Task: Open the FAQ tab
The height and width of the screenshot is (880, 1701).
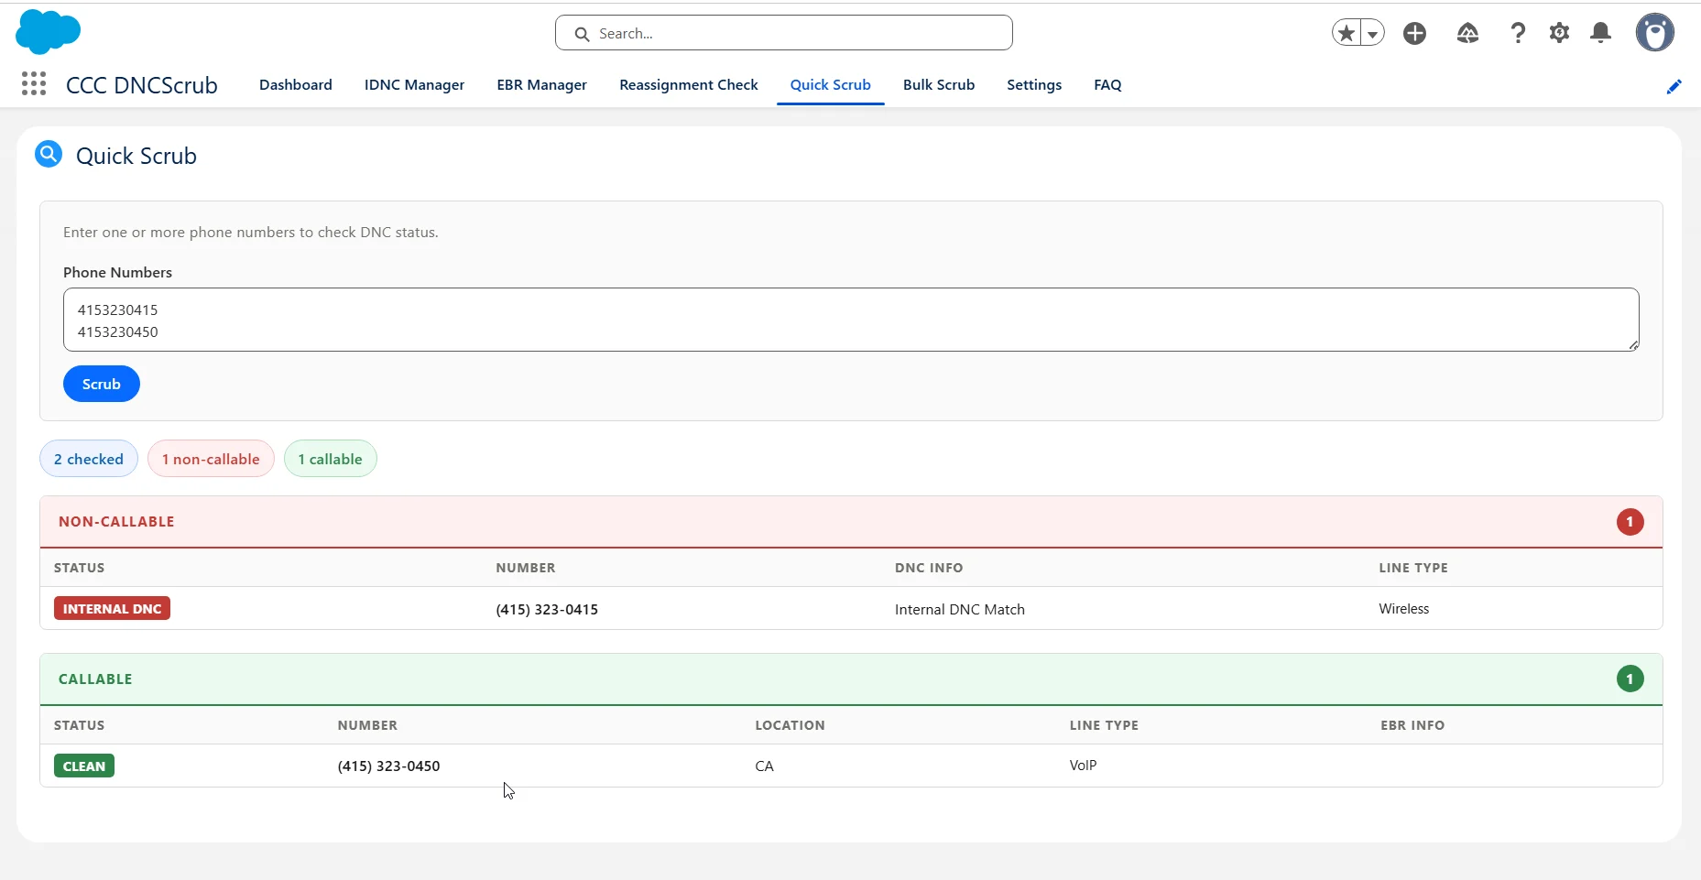Action: point(1107,84)
